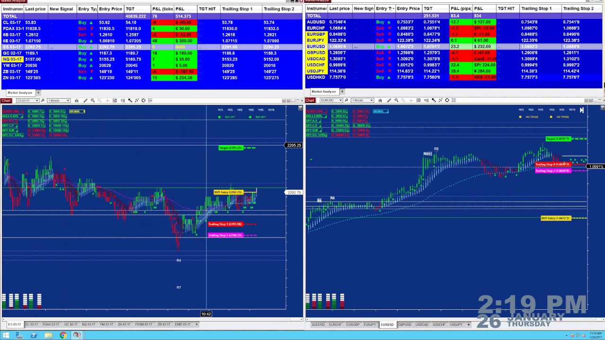Click the red Chart label on EURUSD chart
This screenshot has width=605, height=340.
pyautogui.click(x=310, y=100)
